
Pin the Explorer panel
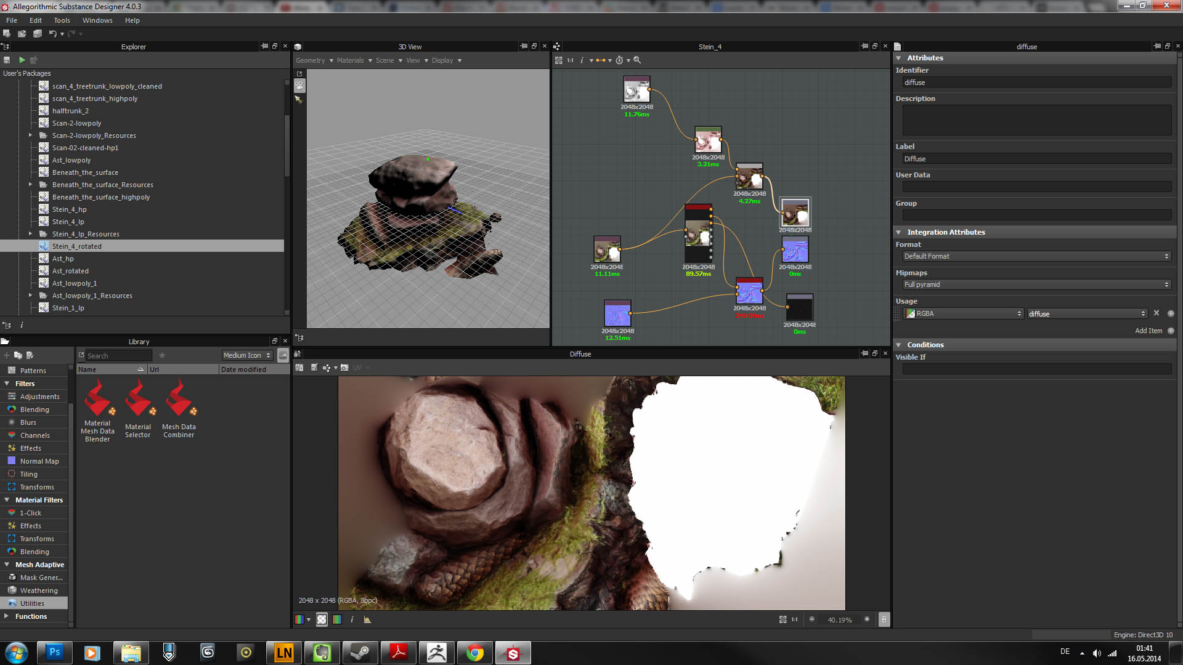tap(264, 46)
